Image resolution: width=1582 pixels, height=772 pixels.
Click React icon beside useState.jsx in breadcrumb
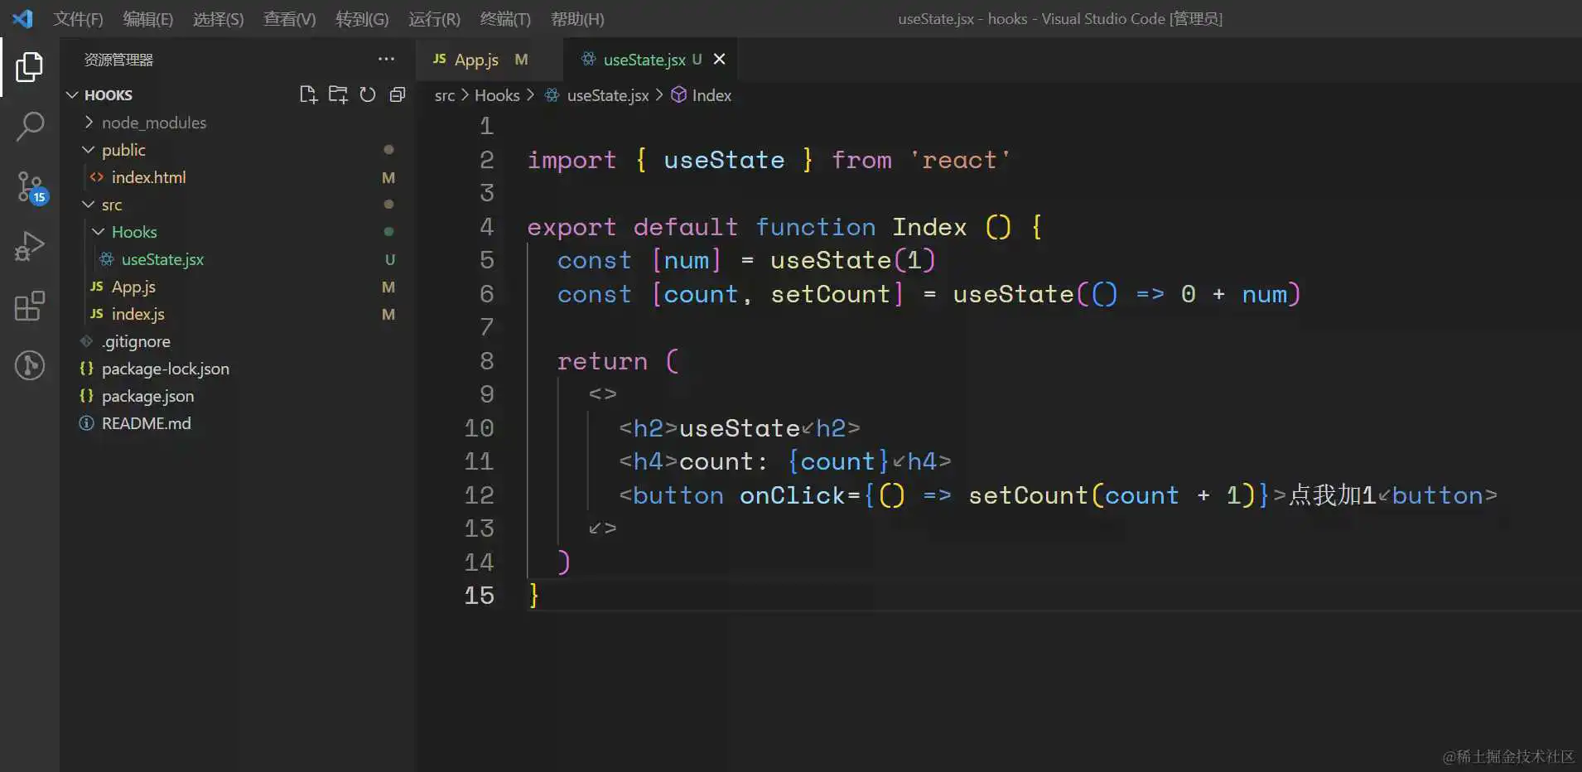point(552,94)
